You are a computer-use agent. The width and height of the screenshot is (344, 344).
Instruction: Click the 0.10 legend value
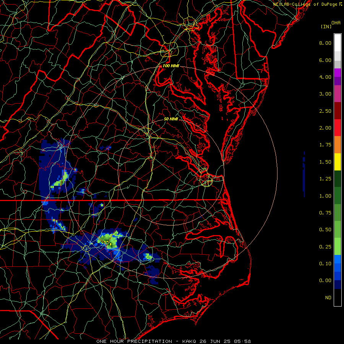click(x=325, y=264)
